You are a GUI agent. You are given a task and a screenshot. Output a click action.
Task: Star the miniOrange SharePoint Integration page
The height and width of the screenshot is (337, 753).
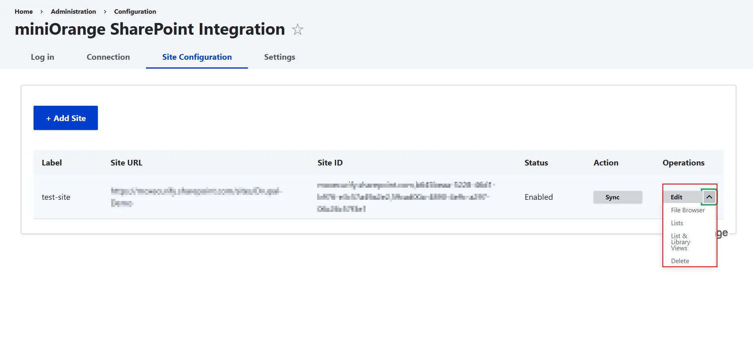tap(298, 29)
